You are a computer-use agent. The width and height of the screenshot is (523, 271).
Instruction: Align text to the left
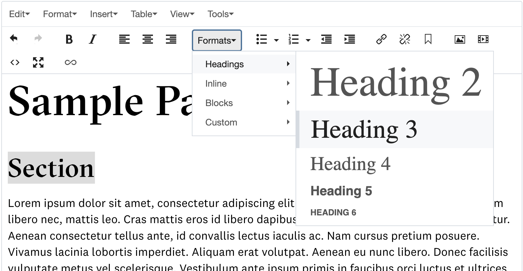(124, 39)
